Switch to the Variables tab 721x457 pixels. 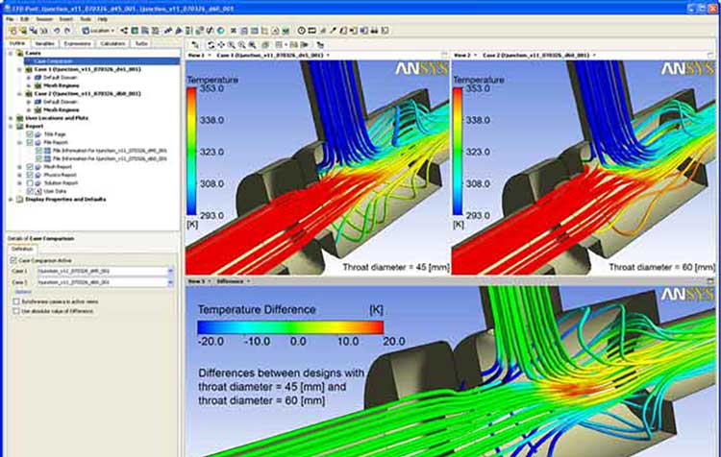pyautogui.click(x=44, y=43)
